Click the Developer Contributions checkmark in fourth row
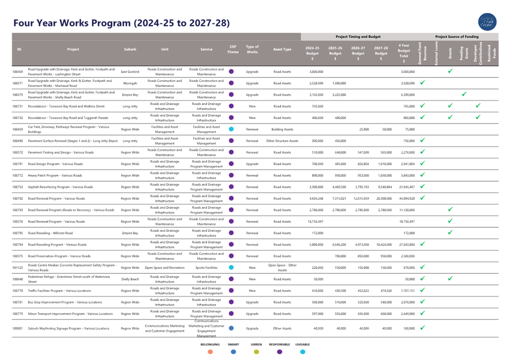Viewport: 510px width, 361px height. [x=478, y=106]
